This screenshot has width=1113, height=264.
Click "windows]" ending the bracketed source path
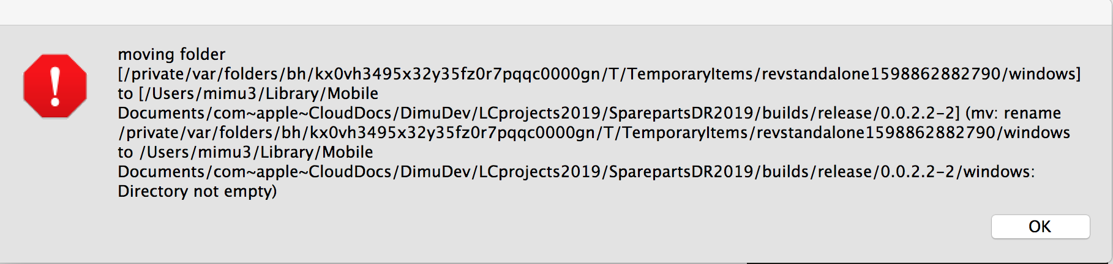1044,74
